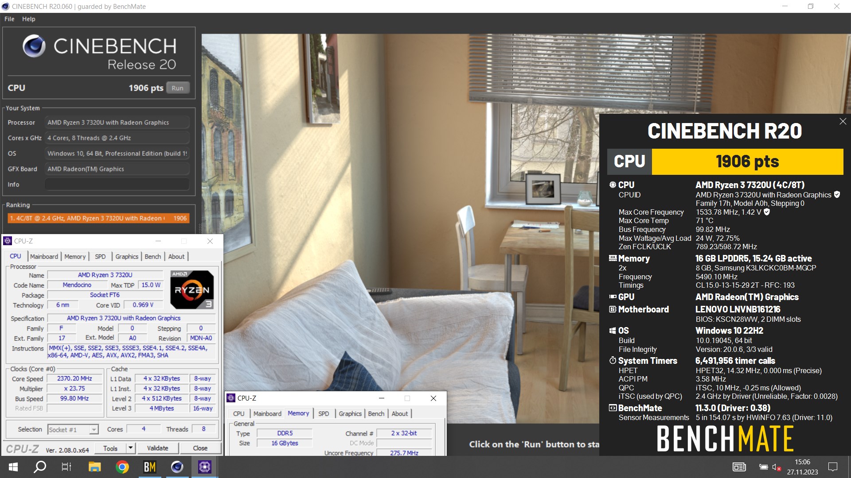The image size is (851, 478).
Task: Click the System Timers clock icon
Action: 613,360
